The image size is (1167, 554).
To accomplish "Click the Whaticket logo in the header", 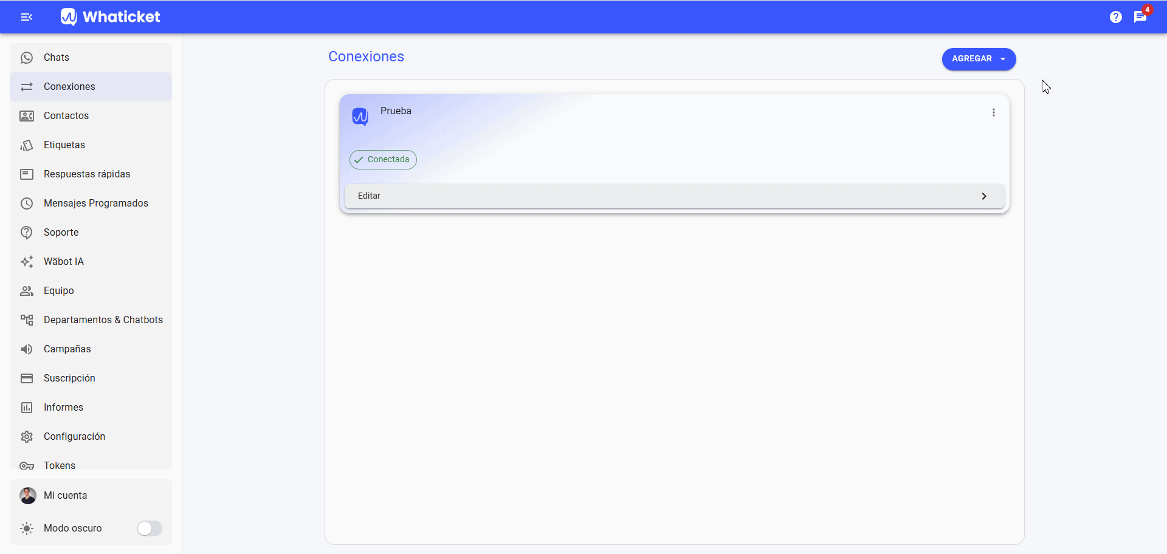I will point(110,17).
